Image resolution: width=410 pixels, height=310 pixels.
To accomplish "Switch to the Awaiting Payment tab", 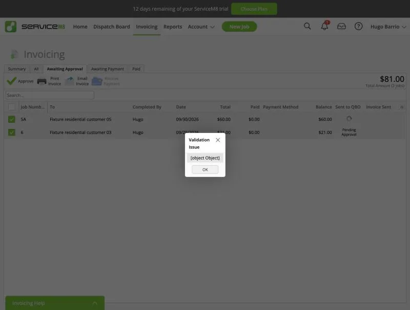I will 108,69.
